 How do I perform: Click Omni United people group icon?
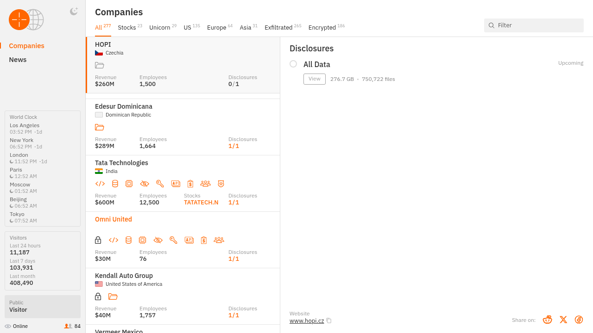[219, 240]
